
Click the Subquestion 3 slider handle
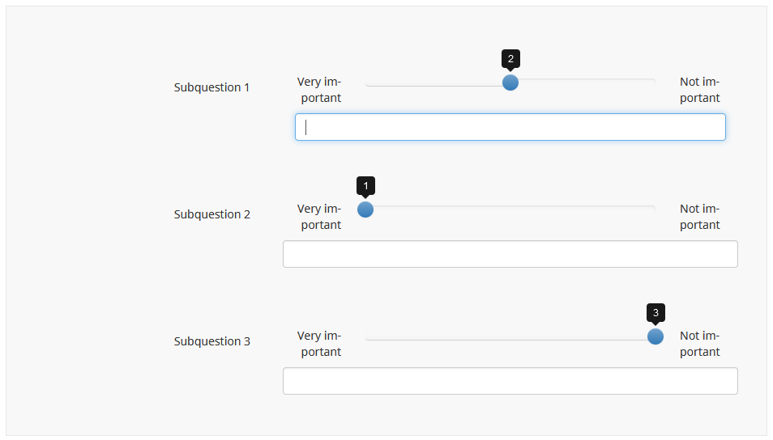[656, 336]
